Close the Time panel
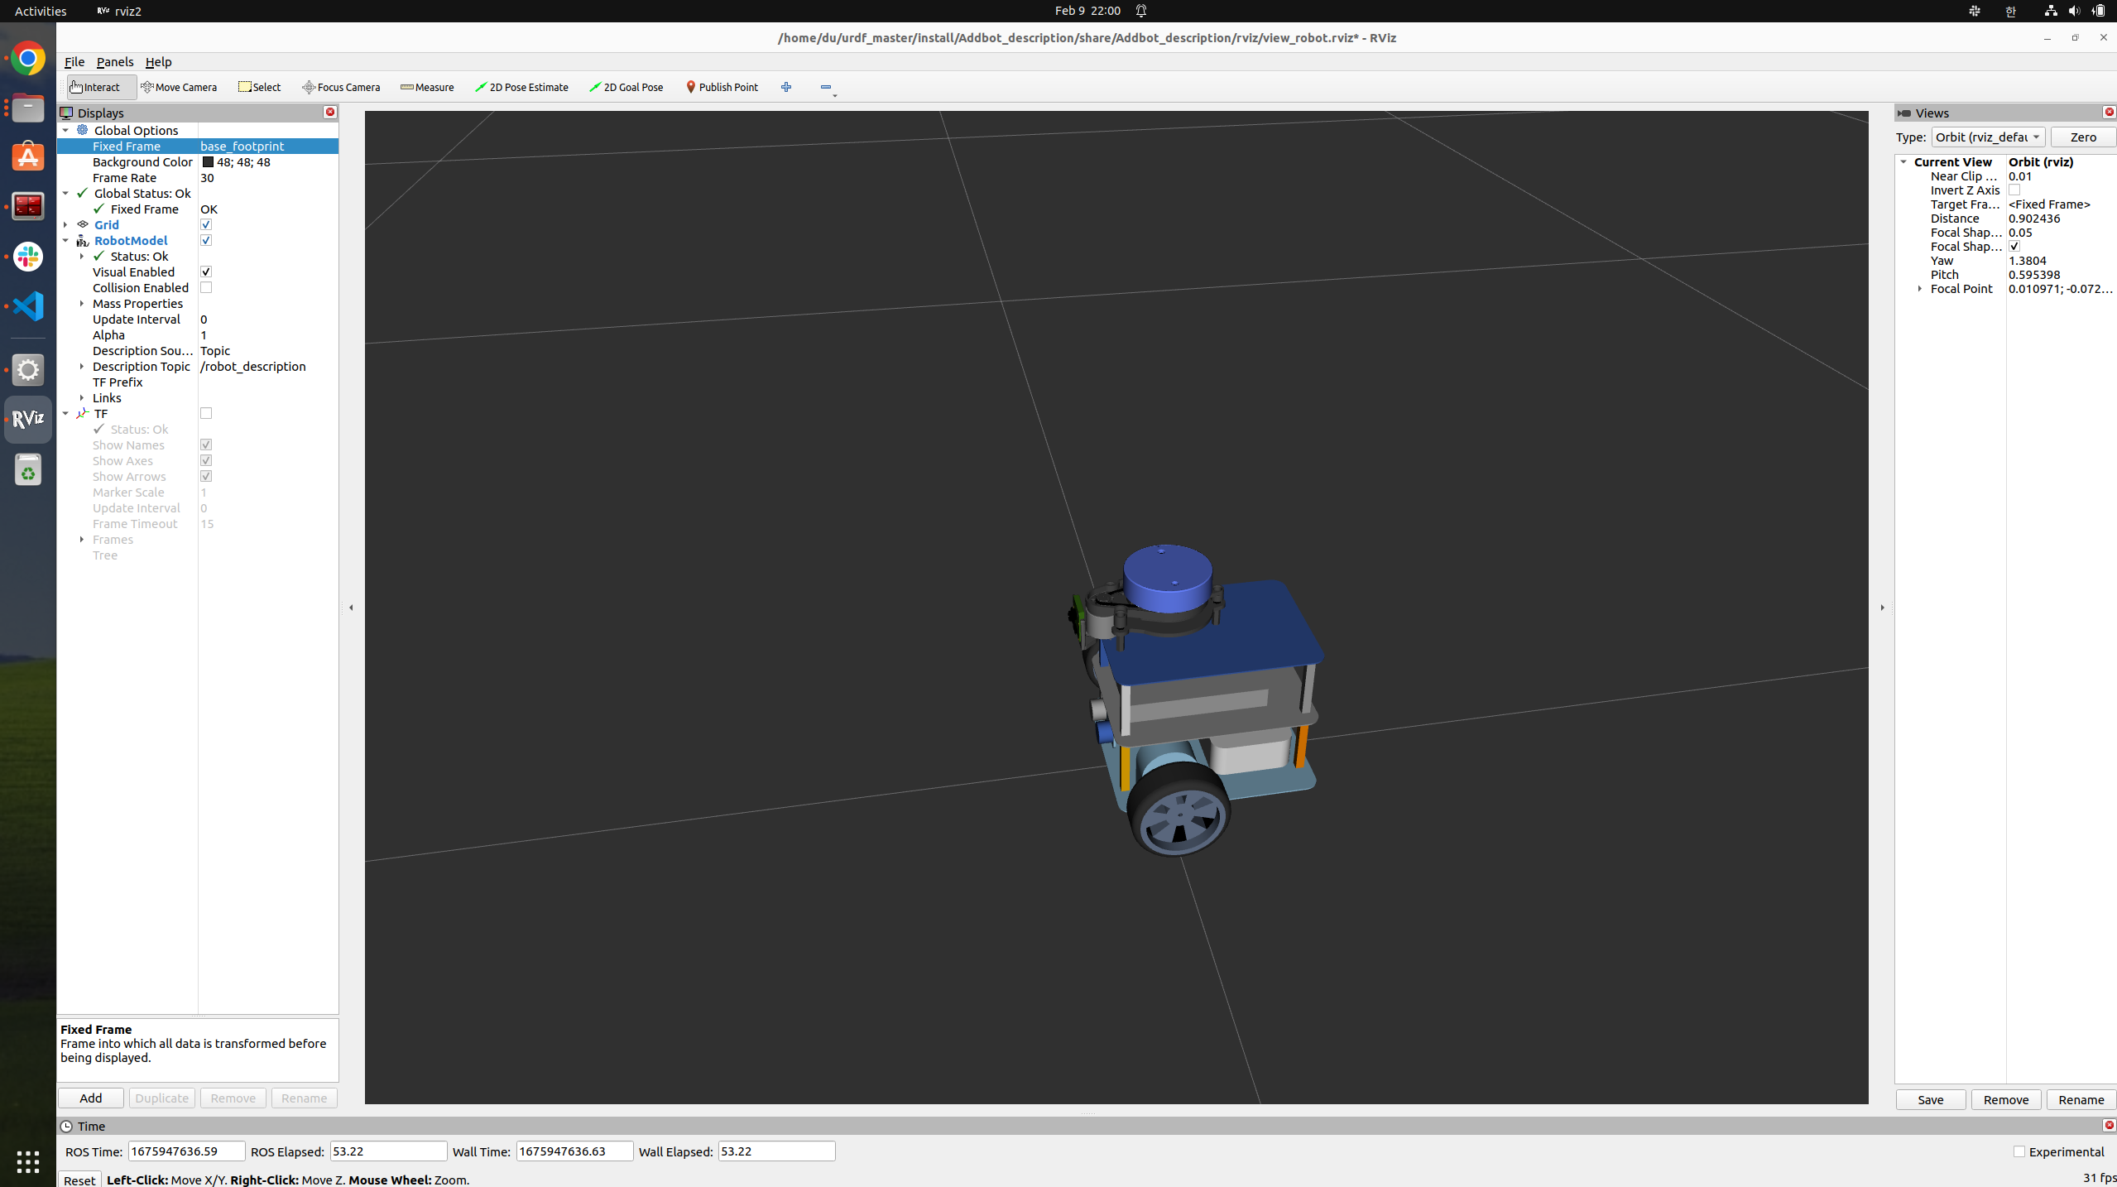This screenshot has width=2117, height=1187. (2109, 1125)
